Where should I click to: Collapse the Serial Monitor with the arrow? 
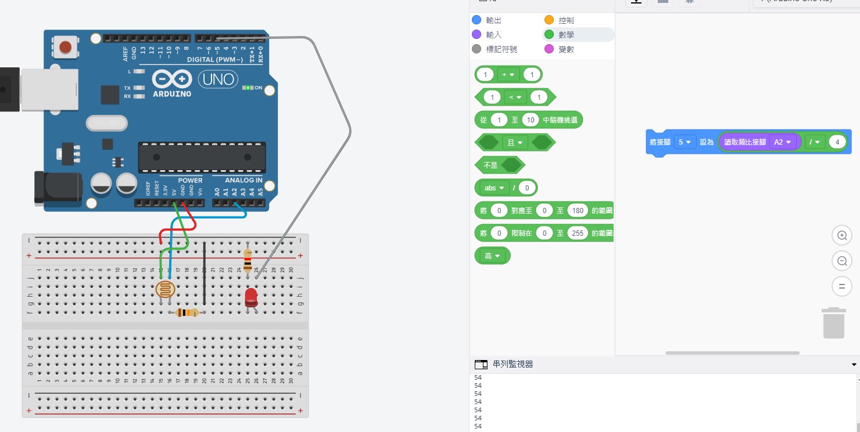[854, 365]
